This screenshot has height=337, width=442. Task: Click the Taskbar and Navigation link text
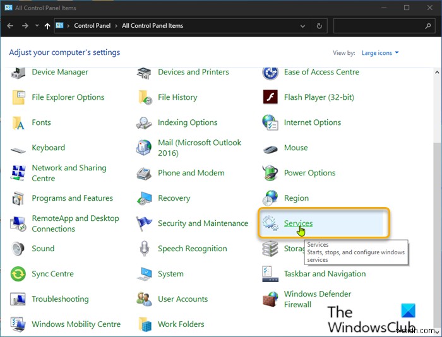325,274
